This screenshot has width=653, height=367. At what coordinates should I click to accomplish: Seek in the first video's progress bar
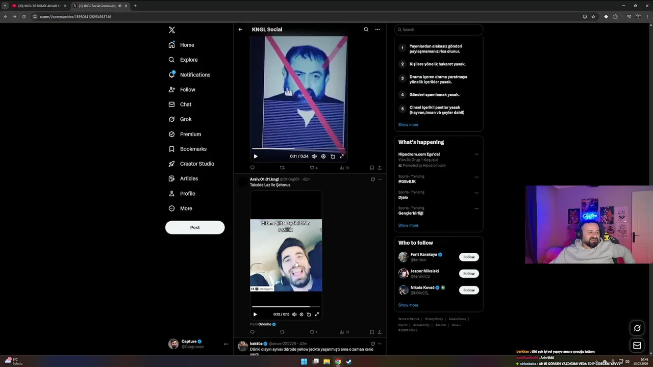pyautogui.click(x=298, y=149)
